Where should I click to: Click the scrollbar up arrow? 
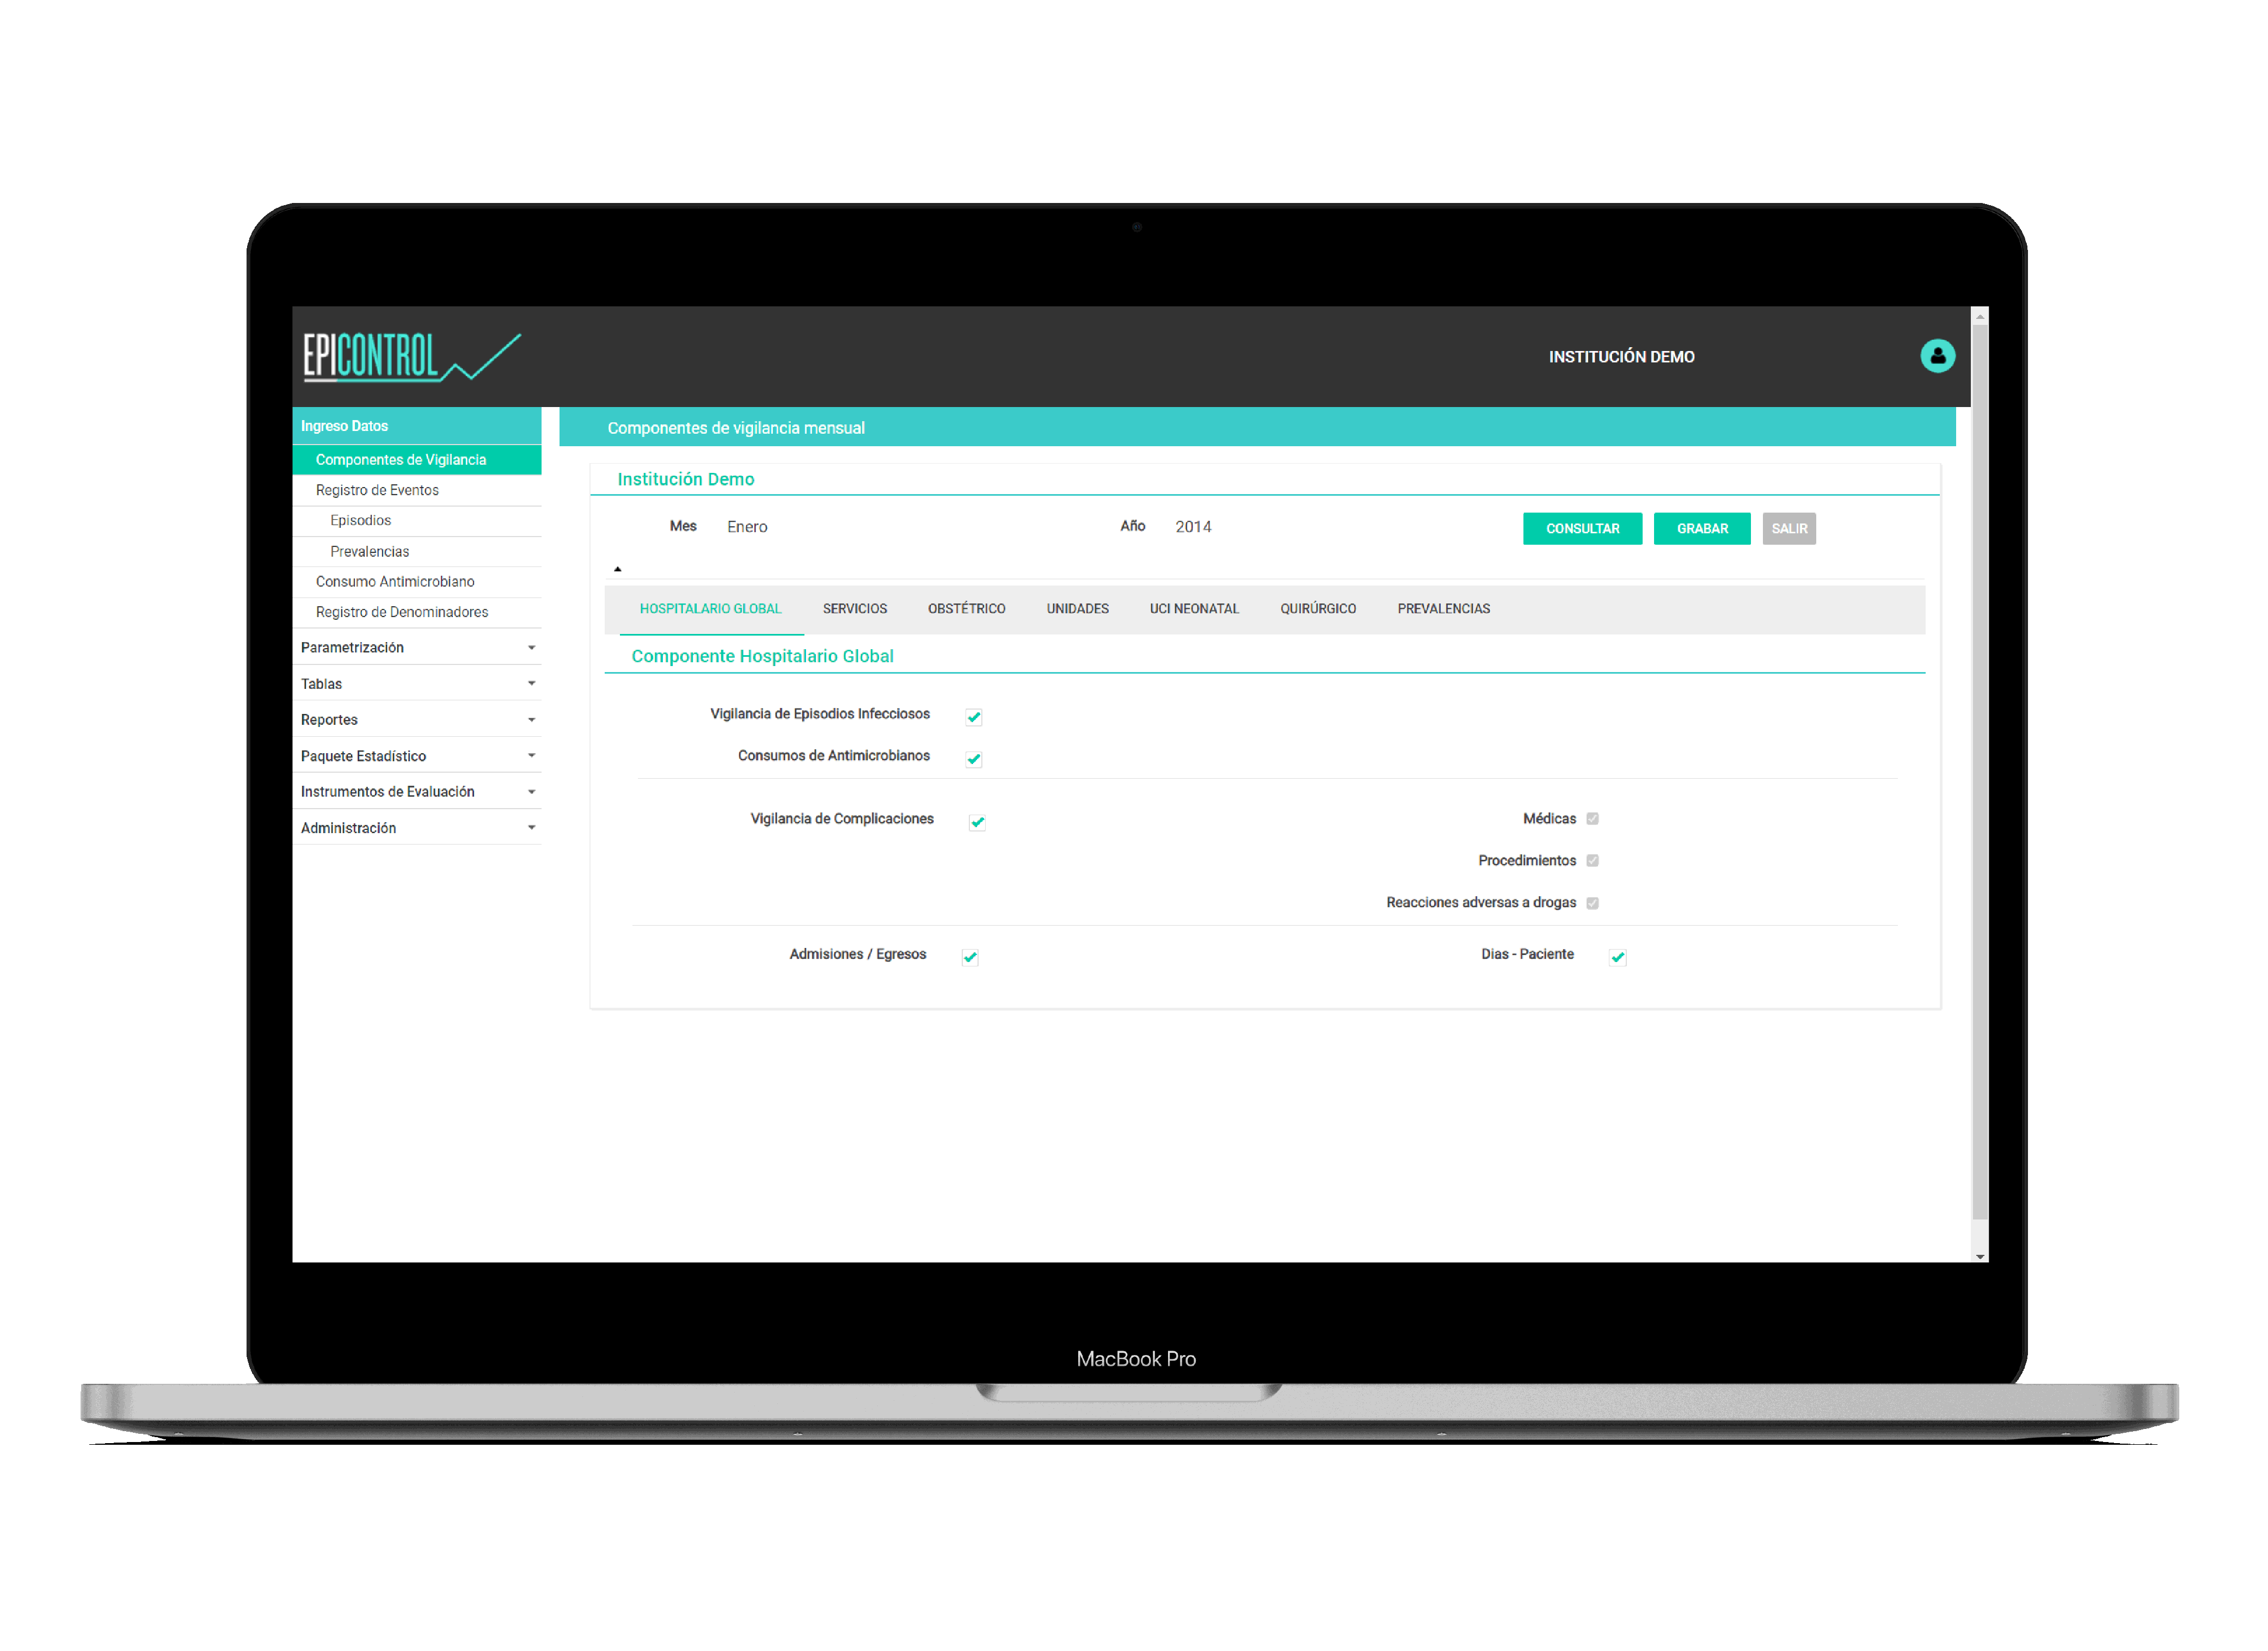point(1979,317)
